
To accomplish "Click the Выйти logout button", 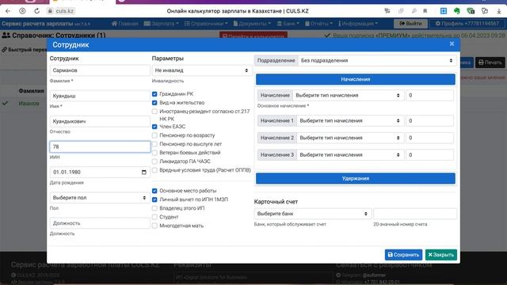I will [410, 24].
